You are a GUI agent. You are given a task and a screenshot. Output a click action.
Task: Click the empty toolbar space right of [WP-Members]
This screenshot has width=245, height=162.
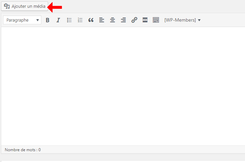tap(224, 20)
